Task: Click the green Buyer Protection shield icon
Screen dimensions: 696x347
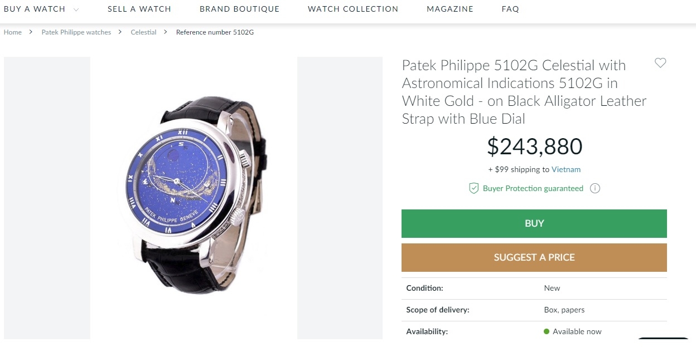Action: (x=473, y=188)
